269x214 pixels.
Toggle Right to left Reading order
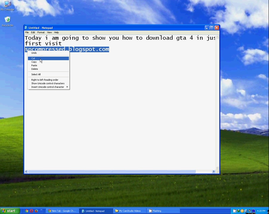click(x=48, y=80)
